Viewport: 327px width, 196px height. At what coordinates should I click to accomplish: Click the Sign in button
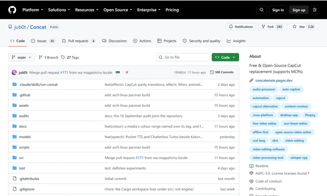(x=278, y=10)
